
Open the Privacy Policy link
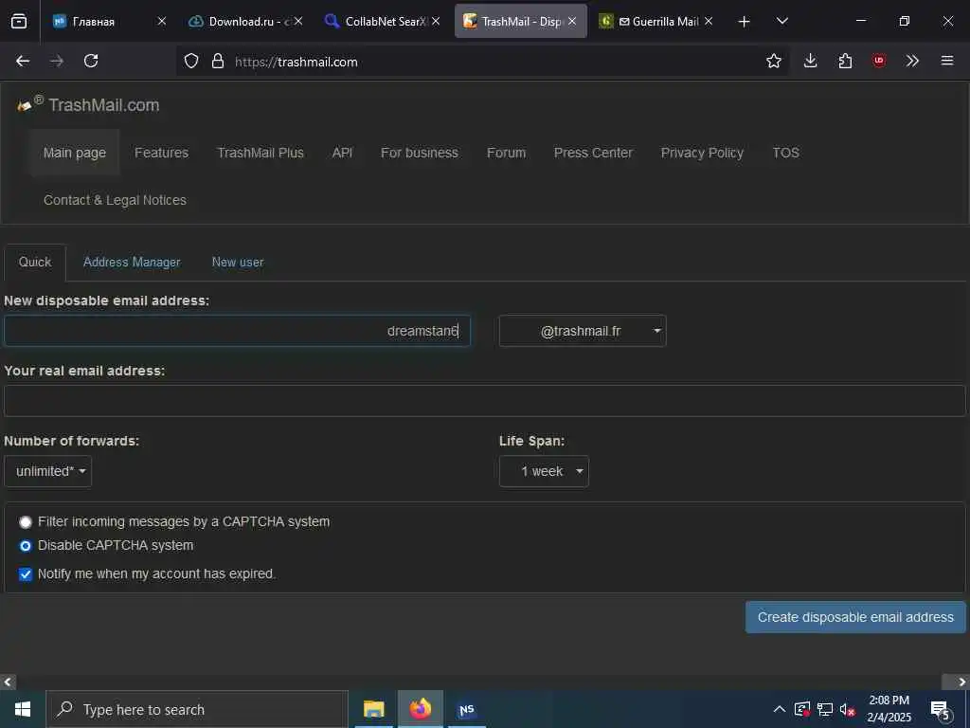[702, 153]
